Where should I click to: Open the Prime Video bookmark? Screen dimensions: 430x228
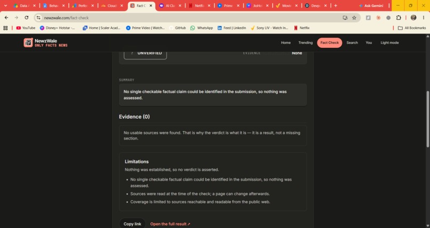145,28
